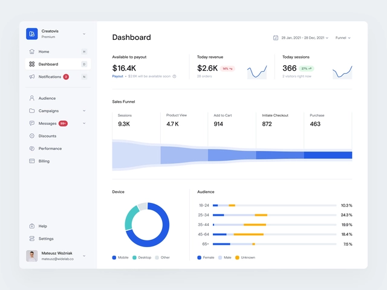This screenshot has height=290, width=387.
Task: Click the Creatovis logo icon
Action: click(31, 34)
